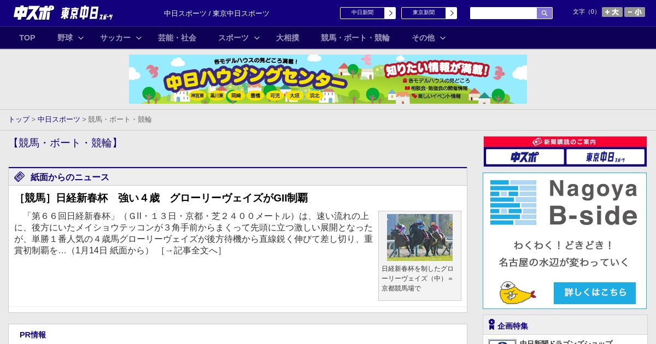Screen dimensions: 656x344
Task: Go to TOP in navigation bar
Action: (x=27, y=38)
